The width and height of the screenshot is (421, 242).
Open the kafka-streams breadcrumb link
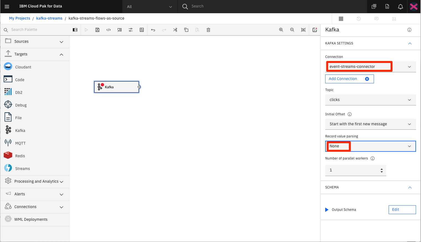[x=49, y=18]
